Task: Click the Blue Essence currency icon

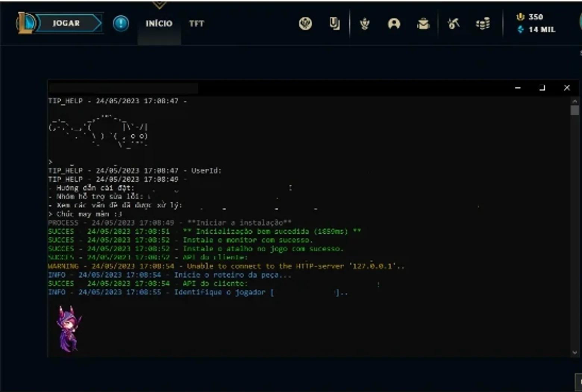Action: coord(520,29)
